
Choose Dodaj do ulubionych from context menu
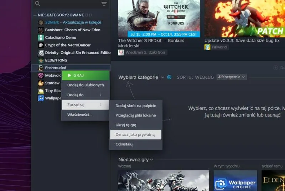(85, 85)
